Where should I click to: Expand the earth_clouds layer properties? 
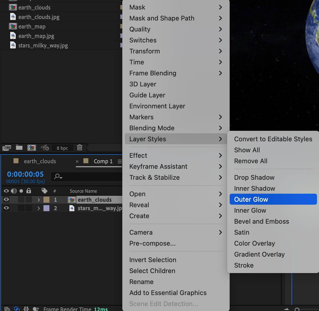click(39, 200)
